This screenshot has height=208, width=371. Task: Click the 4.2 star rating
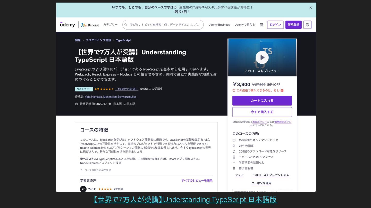pos(104,89)
